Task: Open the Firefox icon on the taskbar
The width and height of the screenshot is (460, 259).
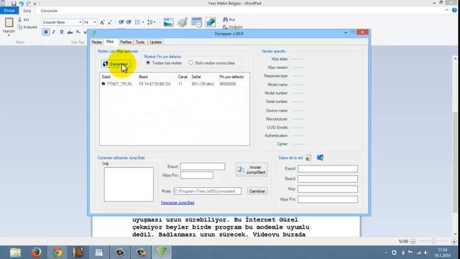Action: pyautogui.click(x=37, y=253)
